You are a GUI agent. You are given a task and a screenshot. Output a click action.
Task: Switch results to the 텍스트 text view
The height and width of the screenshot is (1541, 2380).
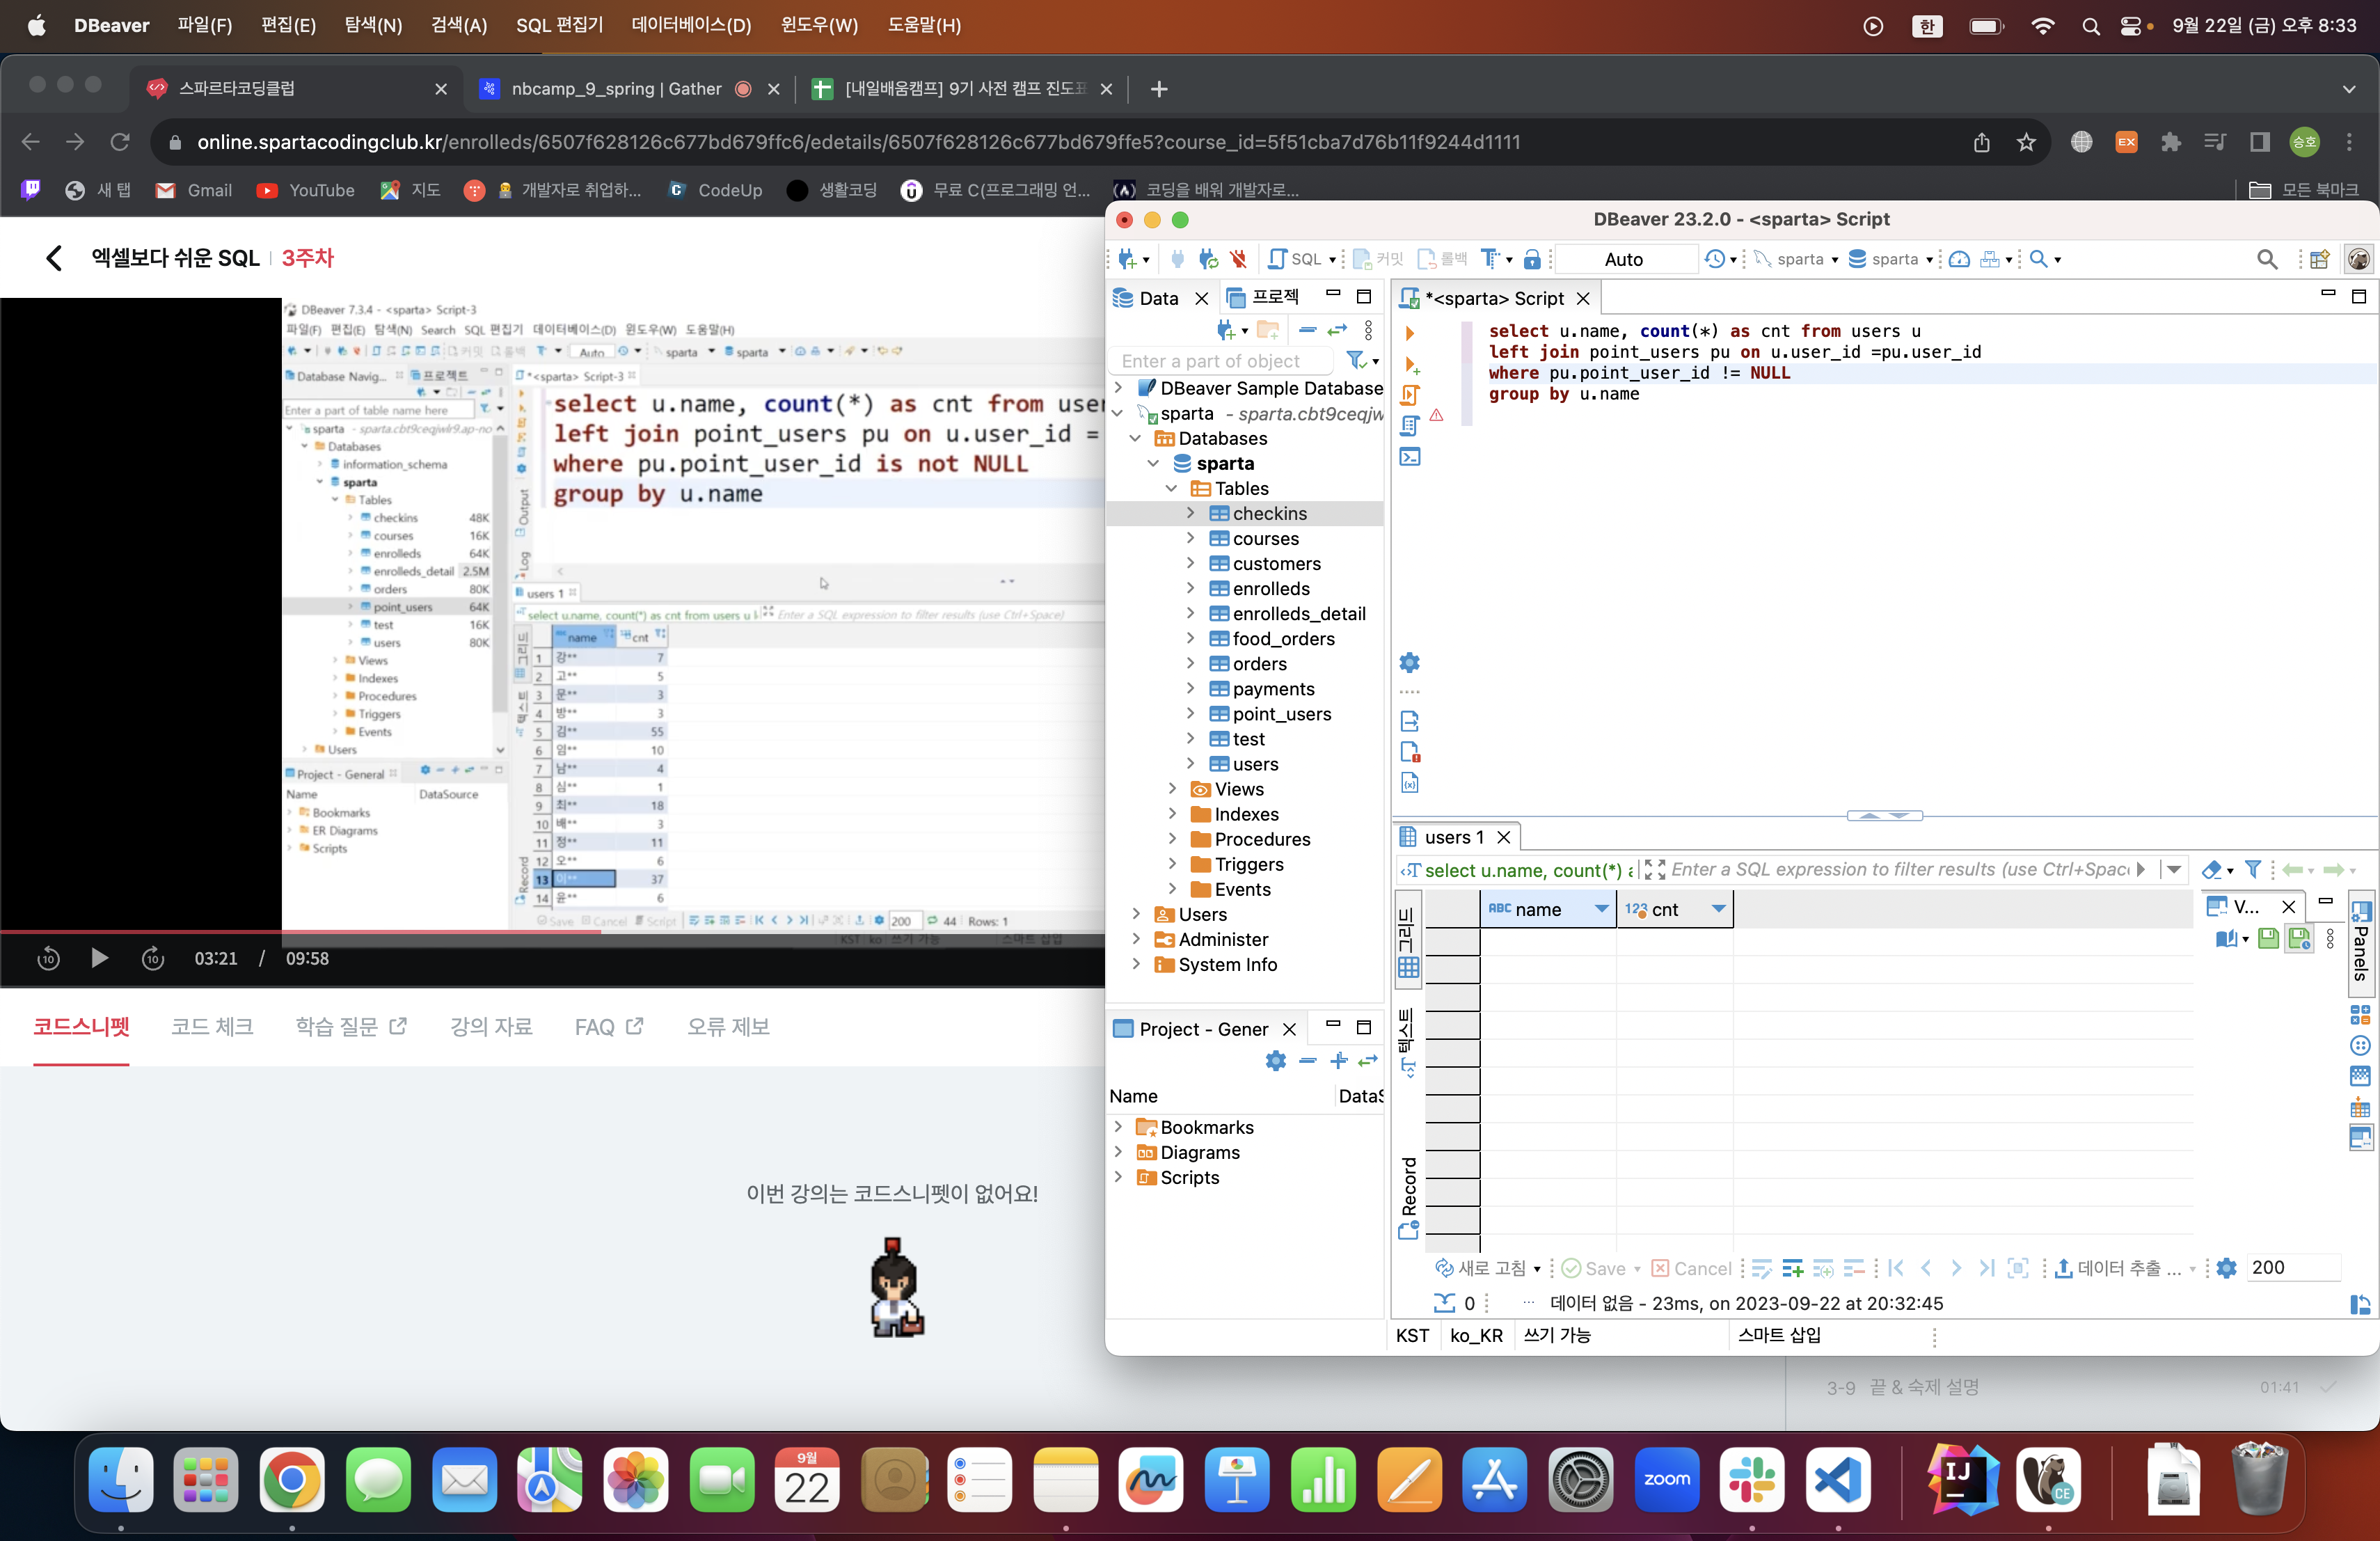[x=1408, y=1042]
